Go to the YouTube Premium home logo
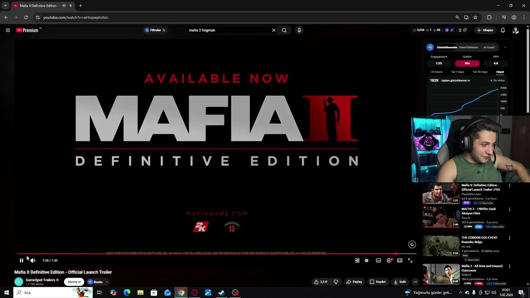Image resolution: width=530 pixels, height=298 pixels. point(27,30)
